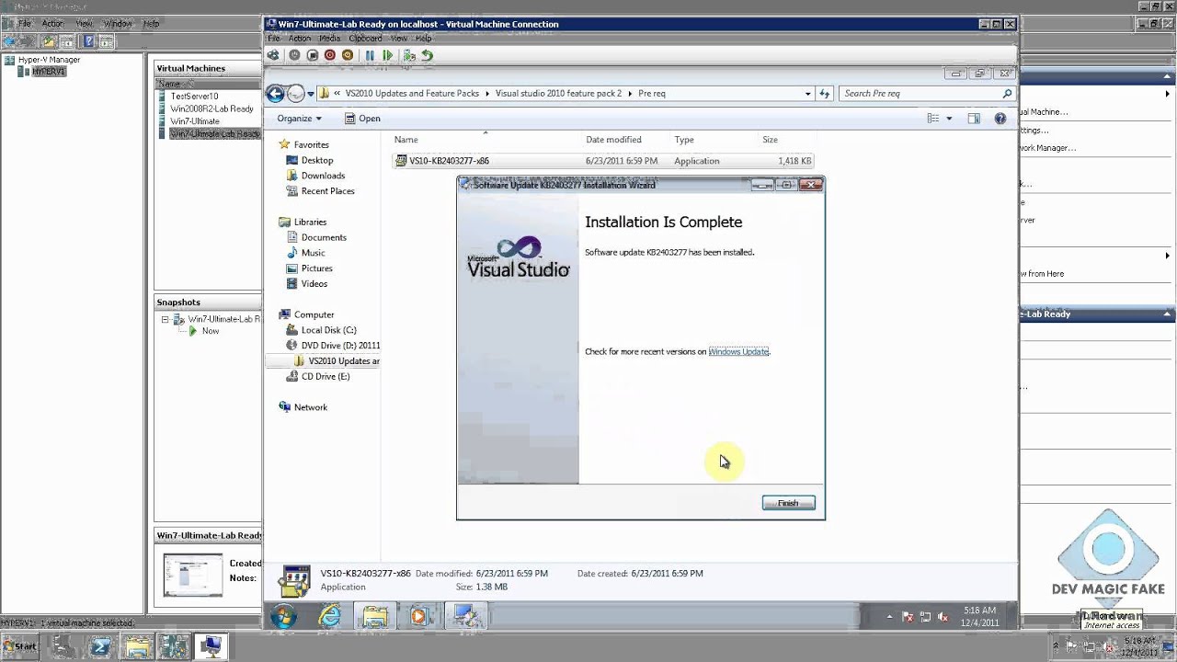Viewport: 1177px width, 662px height.
Task: Sort files by Date modified column header
Action: click(x=613, y=140)
